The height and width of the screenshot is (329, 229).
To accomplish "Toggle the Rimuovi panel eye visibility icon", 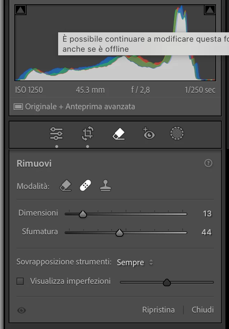I will 22,310.
